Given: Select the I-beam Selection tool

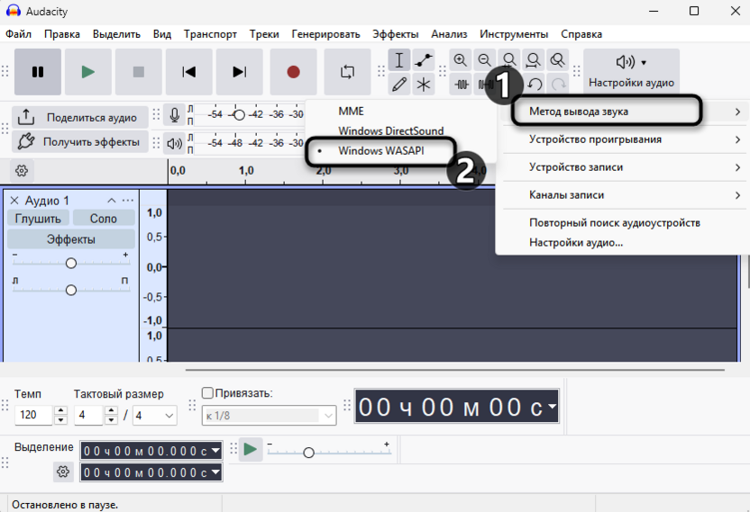Looking at the screenshot, I should [399, 60].
